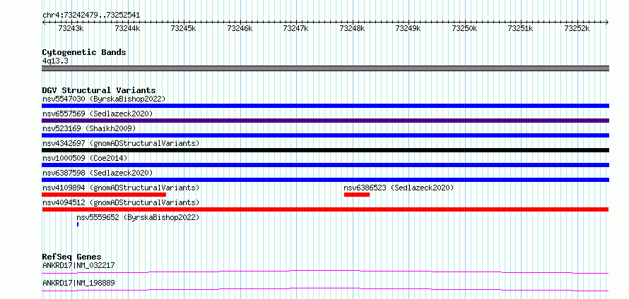Click the RefSeq Genes track title

tap(72, 257)
